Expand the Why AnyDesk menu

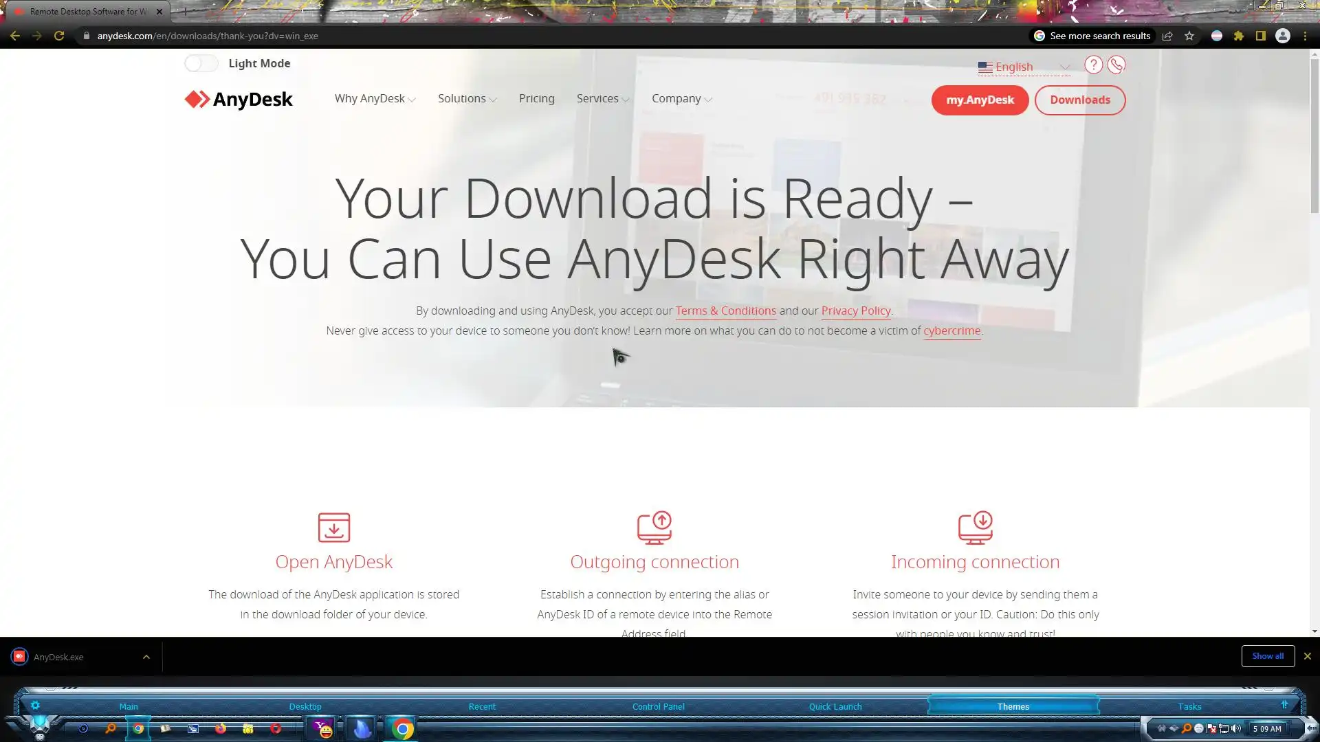pos(375,99)
